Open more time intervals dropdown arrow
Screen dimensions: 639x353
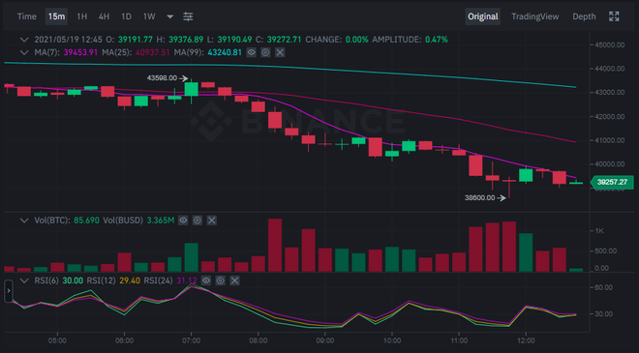coord(170,16)
